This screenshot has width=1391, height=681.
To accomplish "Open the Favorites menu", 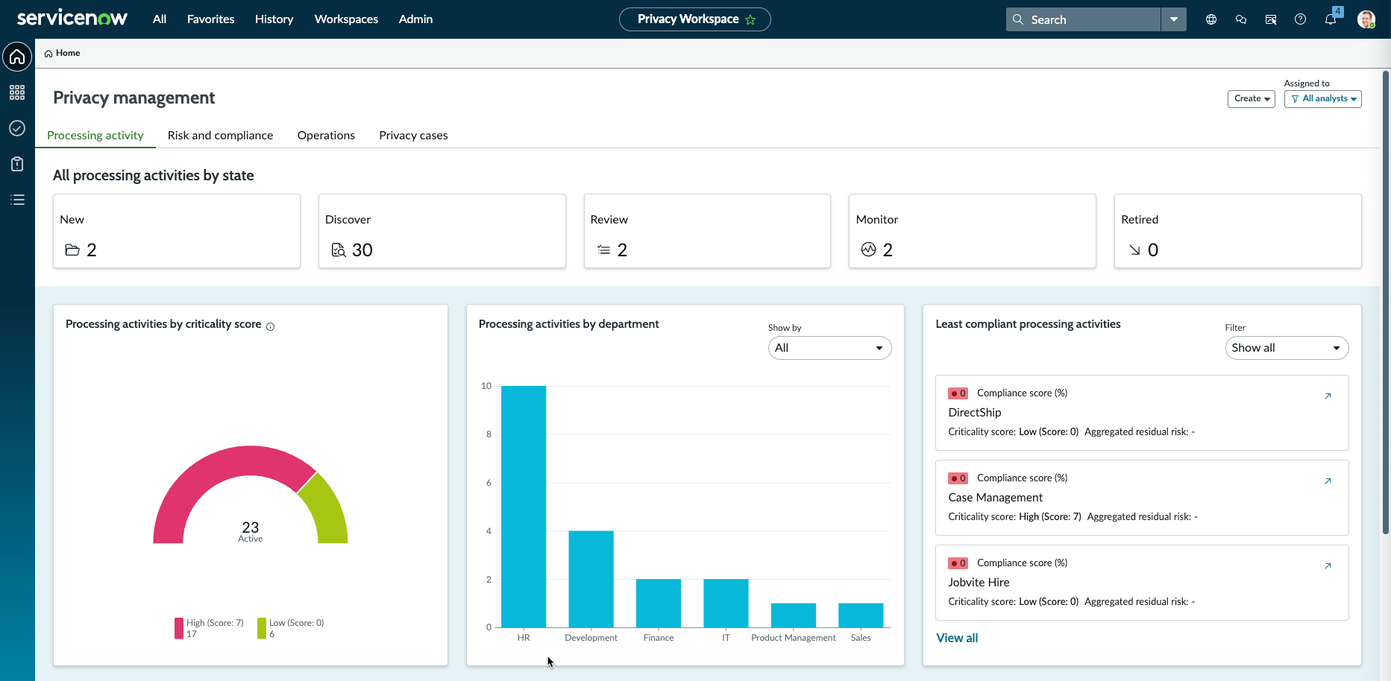I will click(210, 19).
